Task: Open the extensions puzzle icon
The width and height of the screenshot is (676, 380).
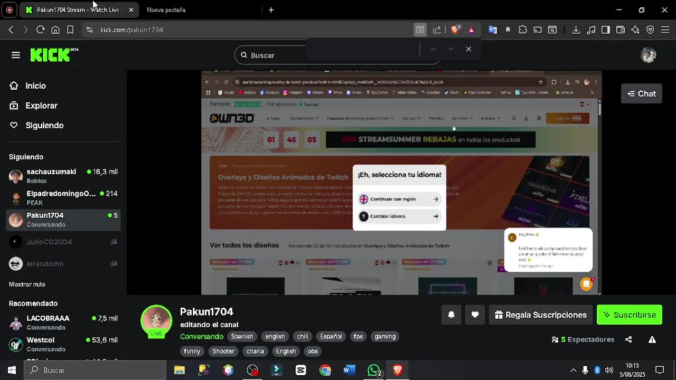Action: (522, 30)
